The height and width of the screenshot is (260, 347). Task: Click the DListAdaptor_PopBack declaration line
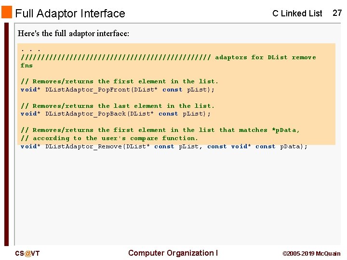(116, 114)
